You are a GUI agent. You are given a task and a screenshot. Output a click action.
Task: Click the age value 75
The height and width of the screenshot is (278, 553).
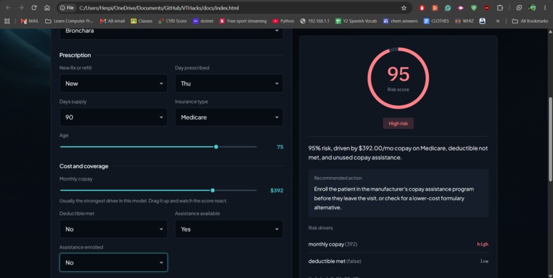coord(280,147)
